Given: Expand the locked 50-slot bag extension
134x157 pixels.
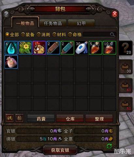Looking at the screenshot, I should [x=126, y=104].
